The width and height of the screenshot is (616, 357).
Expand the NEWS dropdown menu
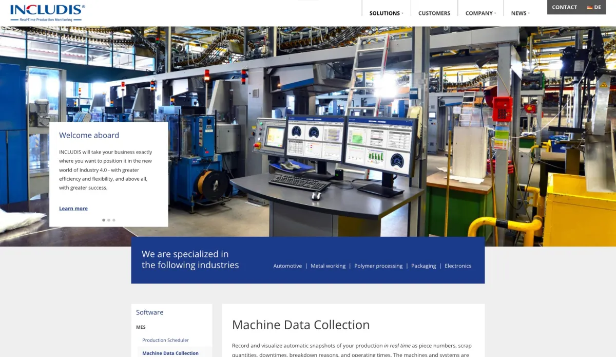coord(520,13)
